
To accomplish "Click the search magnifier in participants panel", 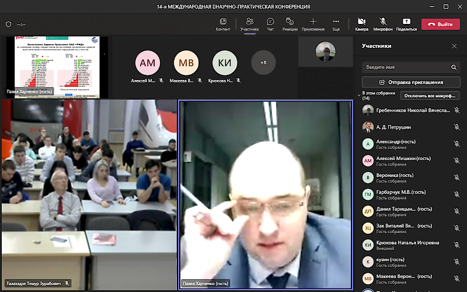I will click(454, 67).
